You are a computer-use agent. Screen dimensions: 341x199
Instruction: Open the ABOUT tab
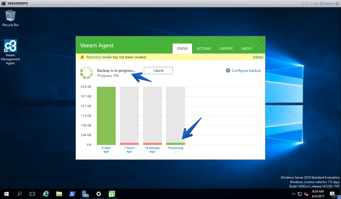(247, 49)
